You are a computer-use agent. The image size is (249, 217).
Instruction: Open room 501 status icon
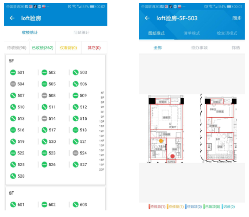coord(13,72)
